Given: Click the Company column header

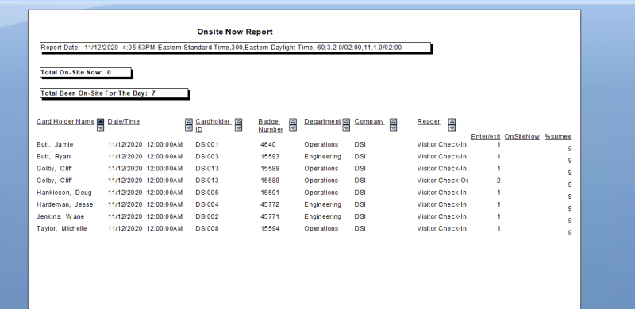Looking at the screenshot, I should tap(369, 121).
